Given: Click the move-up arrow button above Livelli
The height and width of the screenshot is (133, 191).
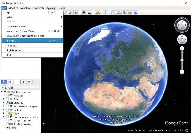Looking at the screenshot, I should point(23,82).
